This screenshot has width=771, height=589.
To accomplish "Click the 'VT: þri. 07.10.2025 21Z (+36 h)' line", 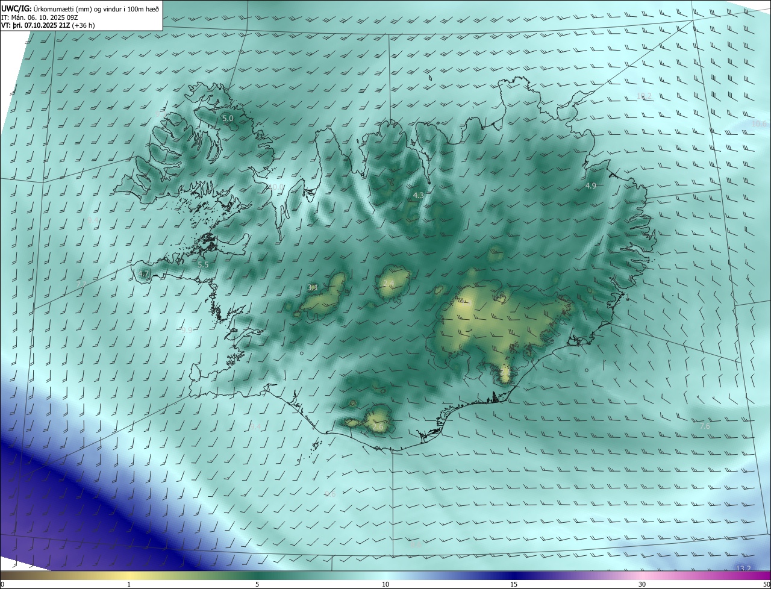I will [48, 25].
